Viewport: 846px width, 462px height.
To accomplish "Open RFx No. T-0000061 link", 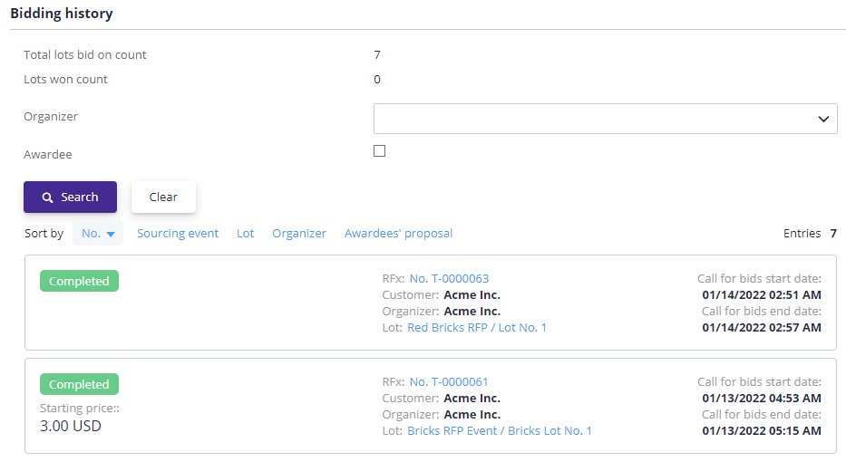I will (x=449, y=381).
